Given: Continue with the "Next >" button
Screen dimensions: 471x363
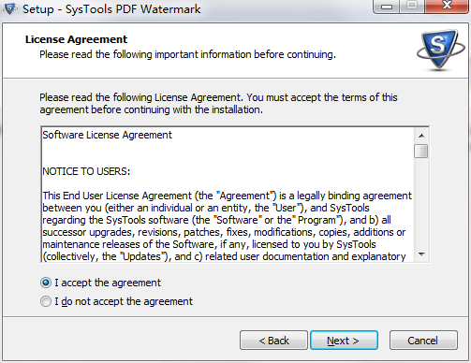Looking at the screenshot, I should point(344,341).
